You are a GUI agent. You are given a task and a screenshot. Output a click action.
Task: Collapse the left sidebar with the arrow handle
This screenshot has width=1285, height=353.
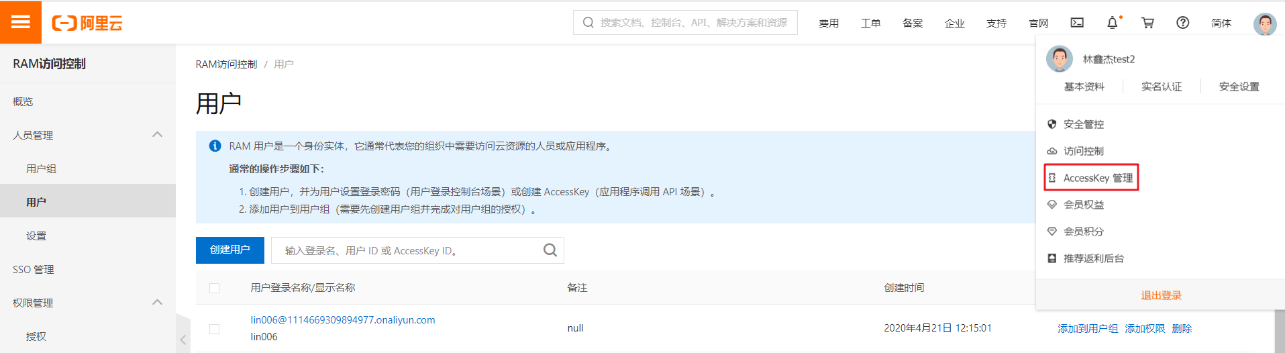(x=183, y=340)
